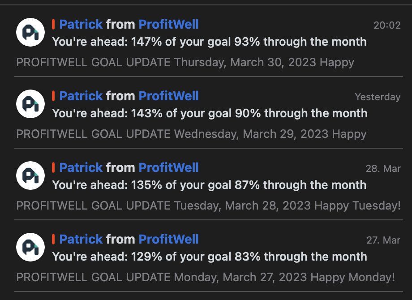Open the email with 135% of your goal
Image resolution: width=412 pixels, height=300 pixels.
[x=209, y=185]
